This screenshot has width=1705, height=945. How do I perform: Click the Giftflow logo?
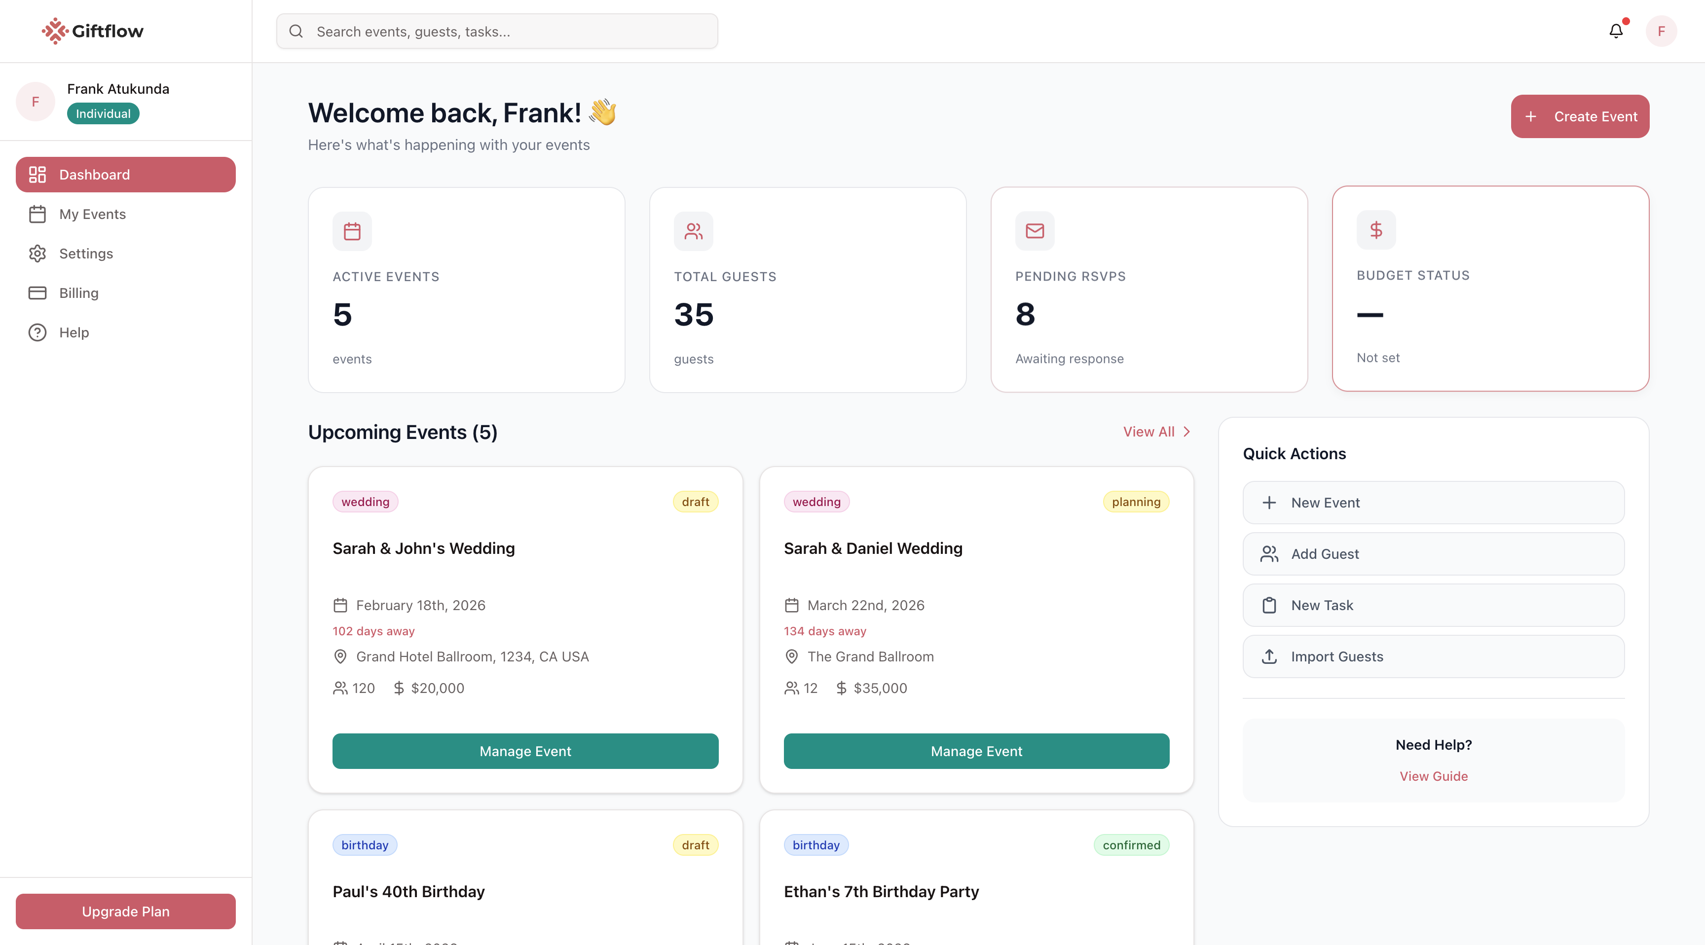93,31
